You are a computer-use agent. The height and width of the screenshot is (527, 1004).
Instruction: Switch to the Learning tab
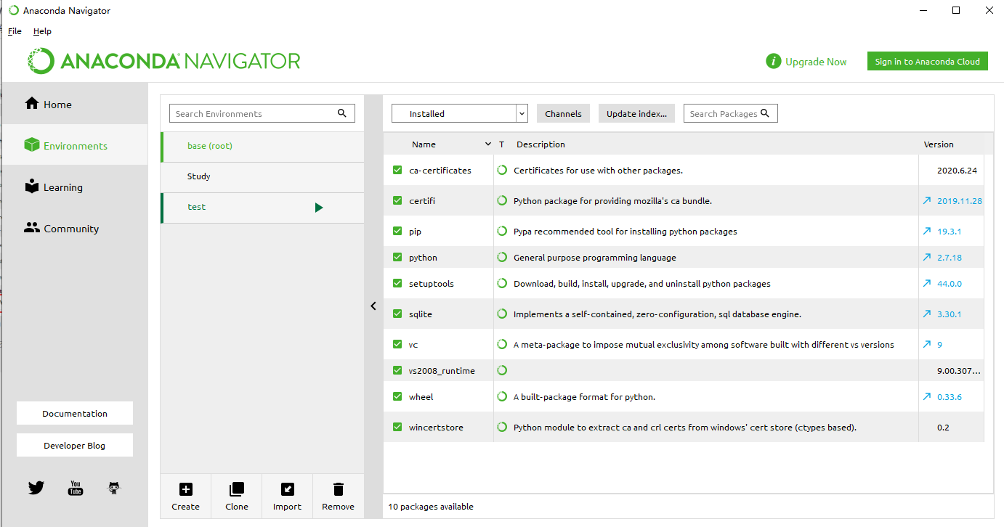click(74, 187)
